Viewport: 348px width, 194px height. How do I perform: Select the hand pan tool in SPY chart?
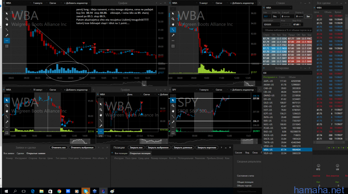click(173, 111)
